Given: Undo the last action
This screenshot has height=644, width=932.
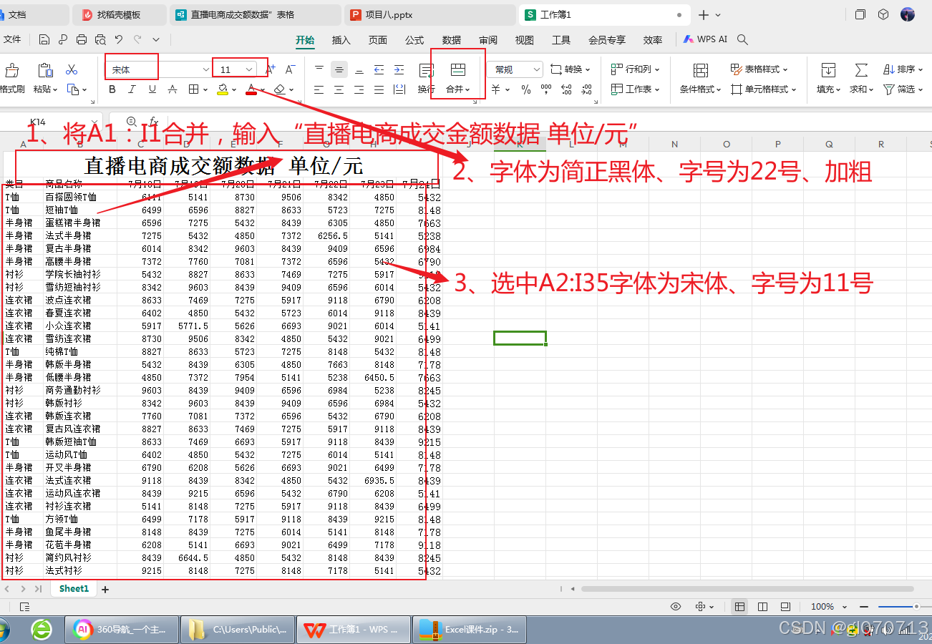Looking at the screenshot, I should point(119,40).
